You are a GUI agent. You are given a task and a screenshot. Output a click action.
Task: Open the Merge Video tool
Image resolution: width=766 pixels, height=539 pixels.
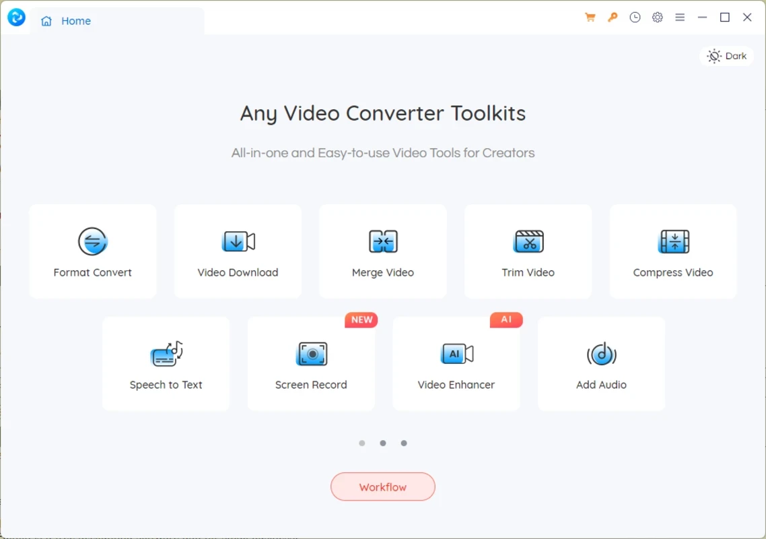click(x=383, y=251)
